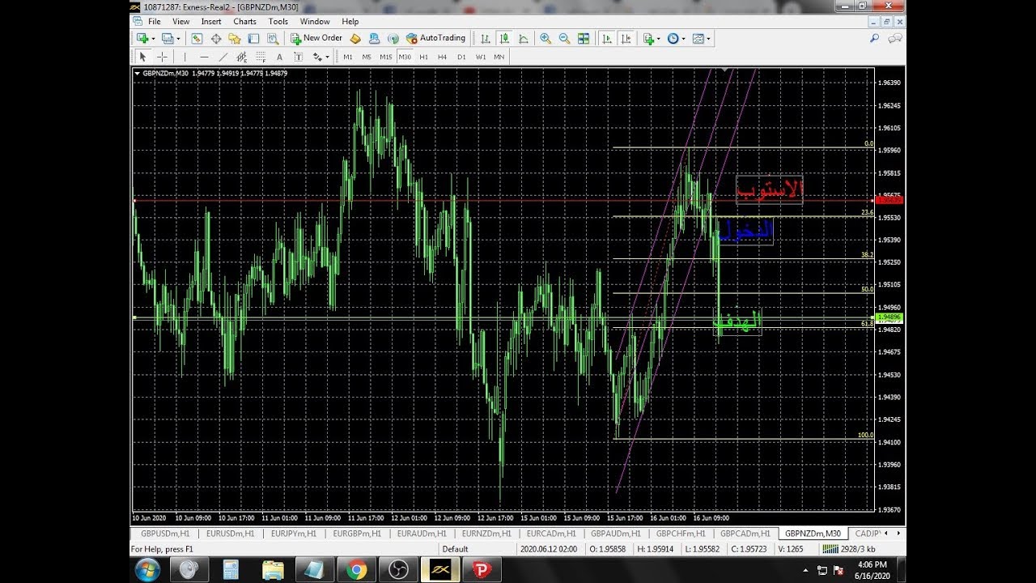Select the green الهدف label on chart
Viewport: 1036px width, 583px height.
pos(737,321)
